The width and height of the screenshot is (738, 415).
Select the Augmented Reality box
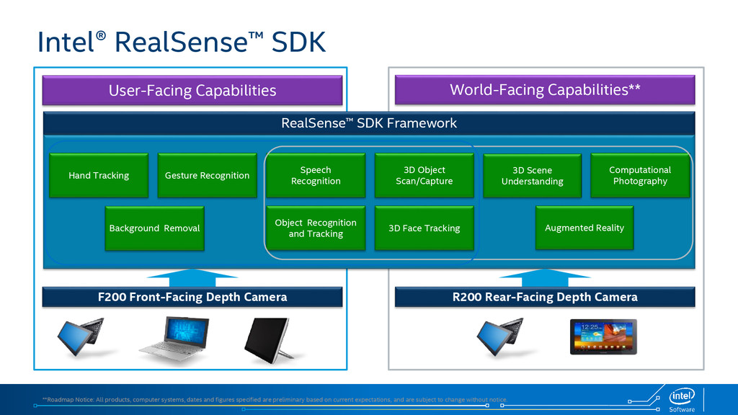584,228
